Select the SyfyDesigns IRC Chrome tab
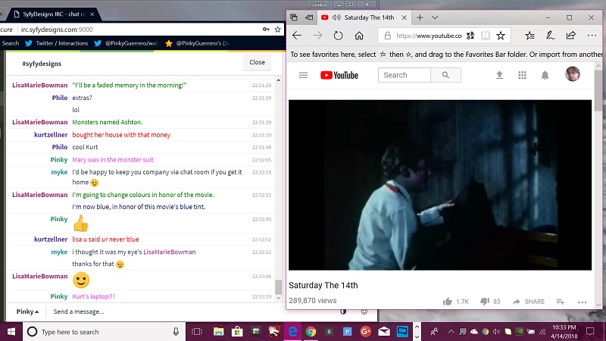The image size is (606, 341). click(54, 14)
